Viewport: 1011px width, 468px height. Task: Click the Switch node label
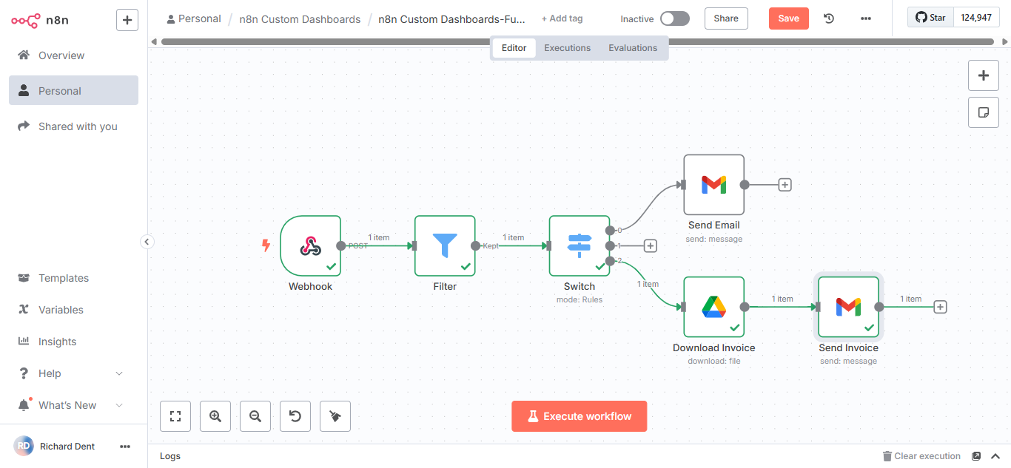(x=580, y=286)
